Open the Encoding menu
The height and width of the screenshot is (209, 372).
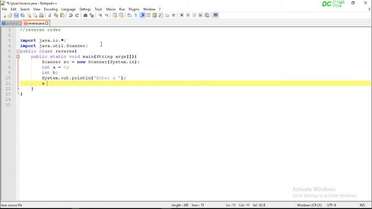51,9
